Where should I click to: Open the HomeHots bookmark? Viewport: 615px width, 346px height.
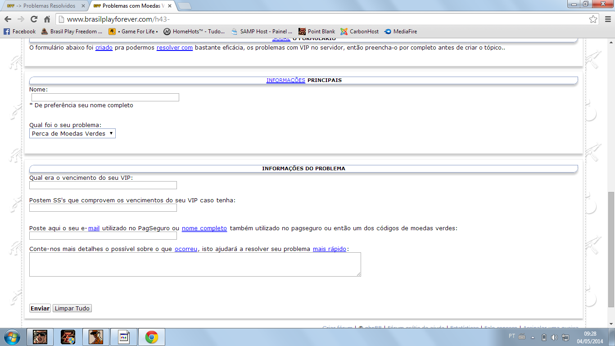tap(194, 32)
